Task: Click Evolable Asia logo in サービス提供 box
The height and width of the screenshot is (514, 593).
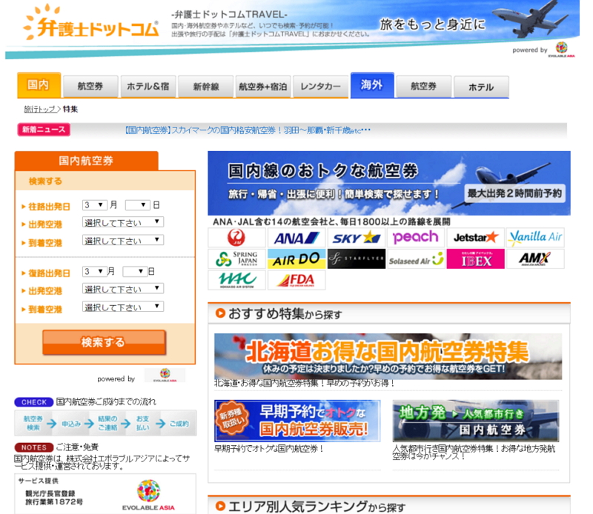Action: pos(148,495)
